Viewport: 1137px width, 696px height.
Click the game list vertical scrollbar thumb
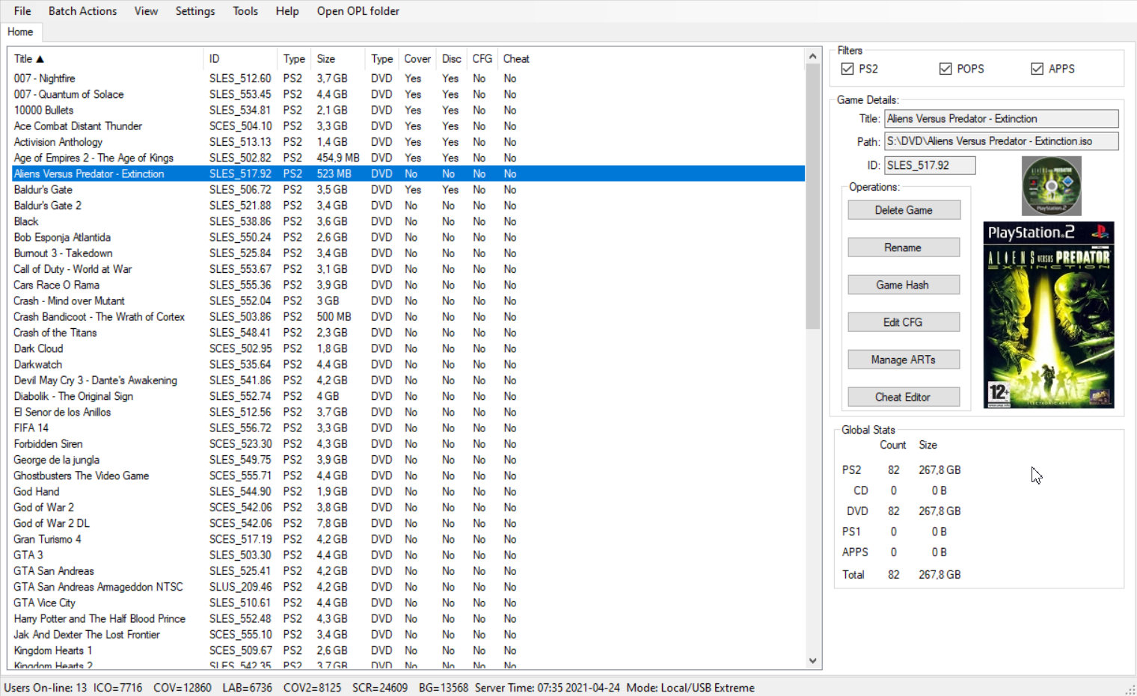[x=813, y=197]
